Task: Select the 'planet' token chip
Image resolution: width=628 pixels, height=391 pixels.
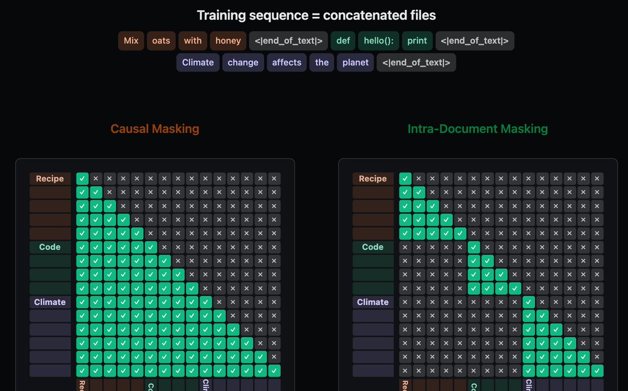Action: (355, 62)
